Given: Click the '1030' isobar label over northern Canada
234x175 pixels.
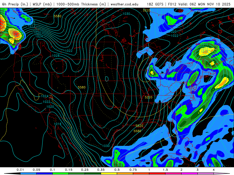Looking at the screenshot, I should click(x=126, y=14).
